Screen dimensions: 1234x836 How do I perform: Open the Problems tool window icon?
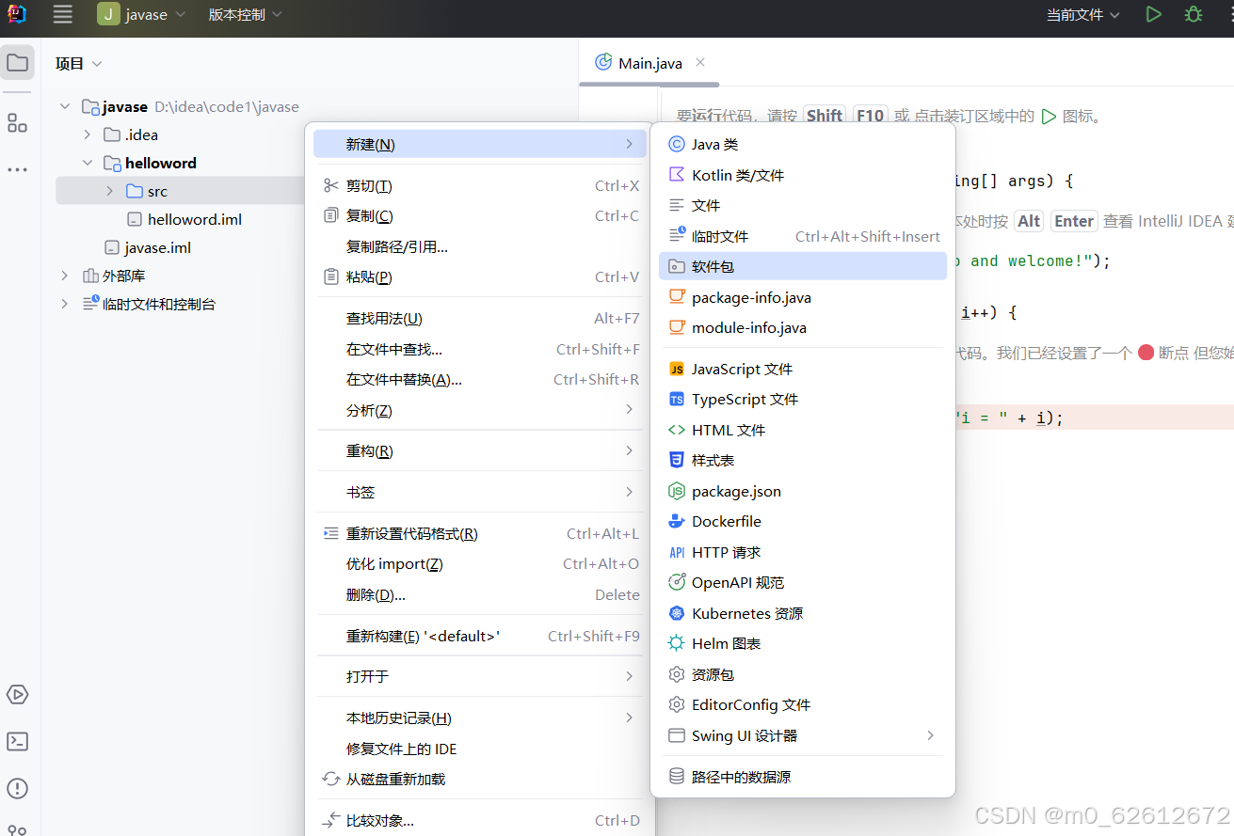pyautogui.click(x=17, y=789)
